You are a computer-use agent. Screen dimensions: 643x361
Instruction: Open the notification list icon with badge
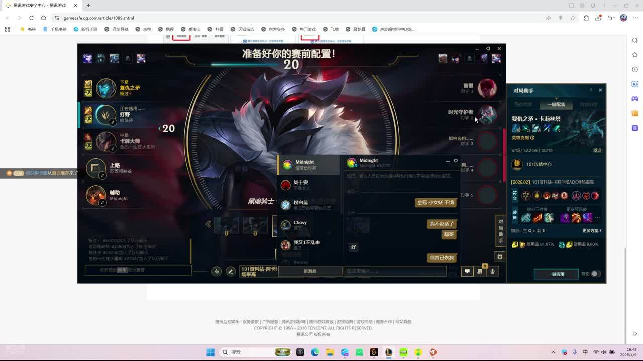tap(480, 271)
